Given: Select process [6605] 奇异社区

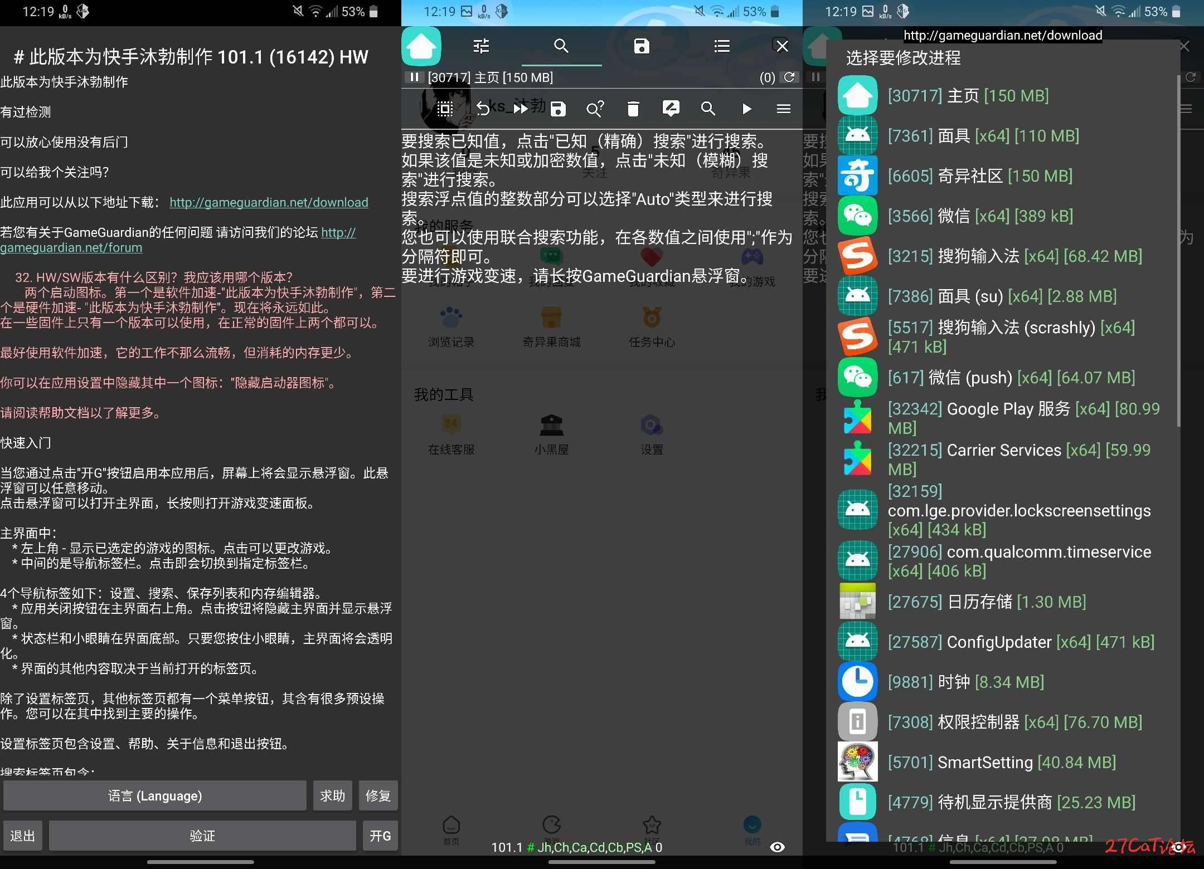Looking at the screenshot, I should pyautogui.click(x=1003, y=175).
